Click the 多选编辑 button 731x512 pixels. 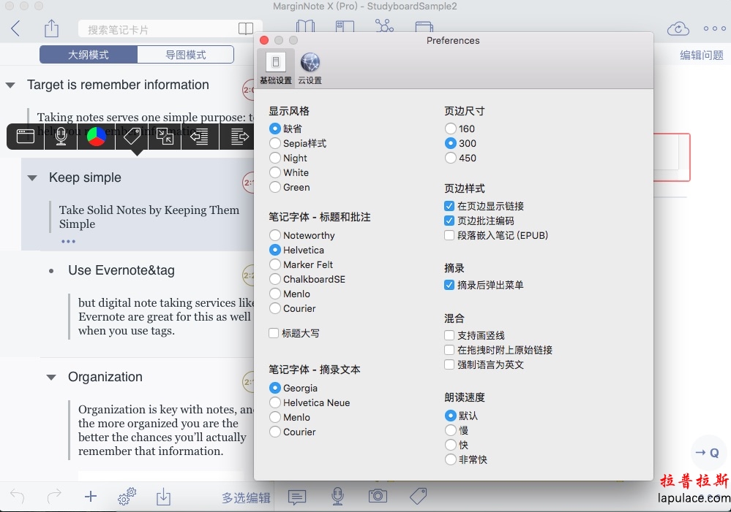246,498
